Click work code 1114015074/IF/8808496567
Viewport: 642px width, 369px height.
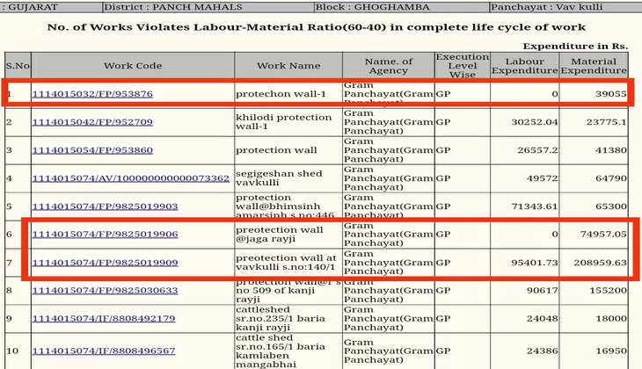(104, 351)
